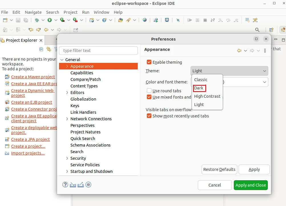Disable the Enable theming checkbox
286x206 pixels.
coord(149,62)
